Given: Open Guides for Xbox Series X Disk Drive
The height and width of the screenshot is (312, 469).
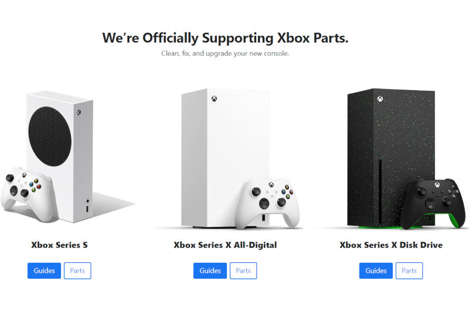Looking at the screenshot, I should (376, 270).
